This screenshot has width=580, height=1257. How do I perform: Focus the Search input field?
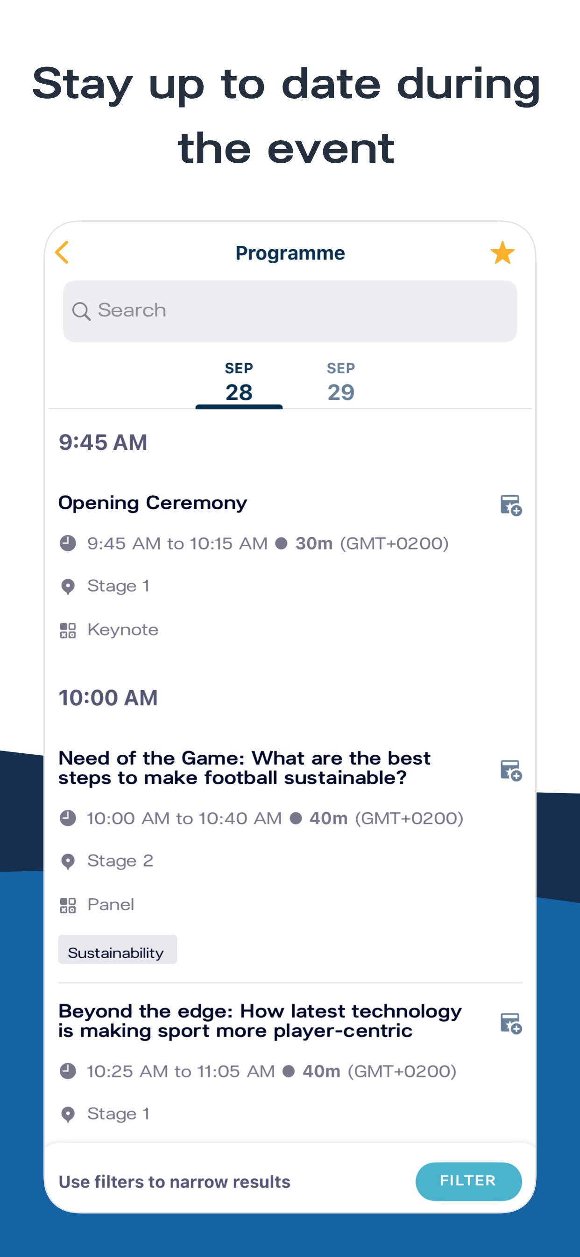pyautogui.click(x=290, y=311)
